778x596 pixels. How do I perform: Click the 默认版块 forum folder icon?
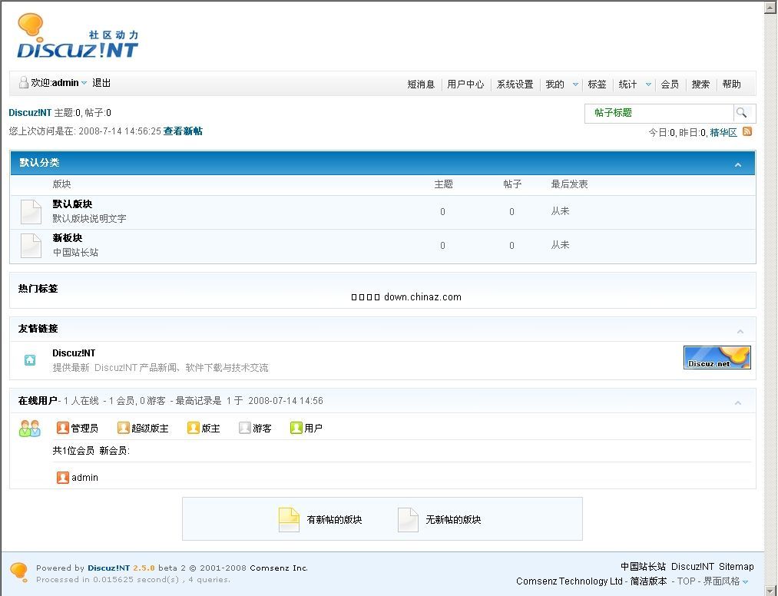[x=30, y=211]
